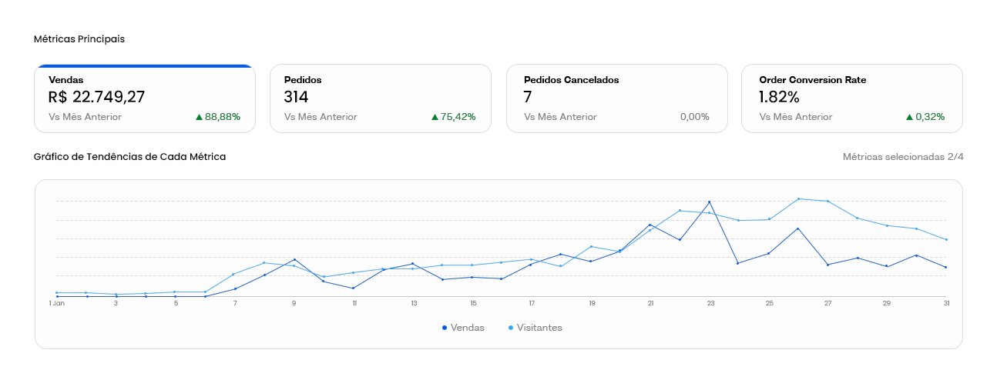
Task: Click the "Métricas selecionadas 2/4" counter
Action: click(x=903, y=157)
